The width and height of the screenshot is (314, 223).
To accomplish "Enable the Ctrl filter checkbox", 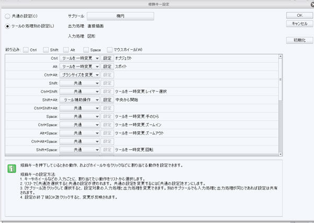I will tap(26, 50).
